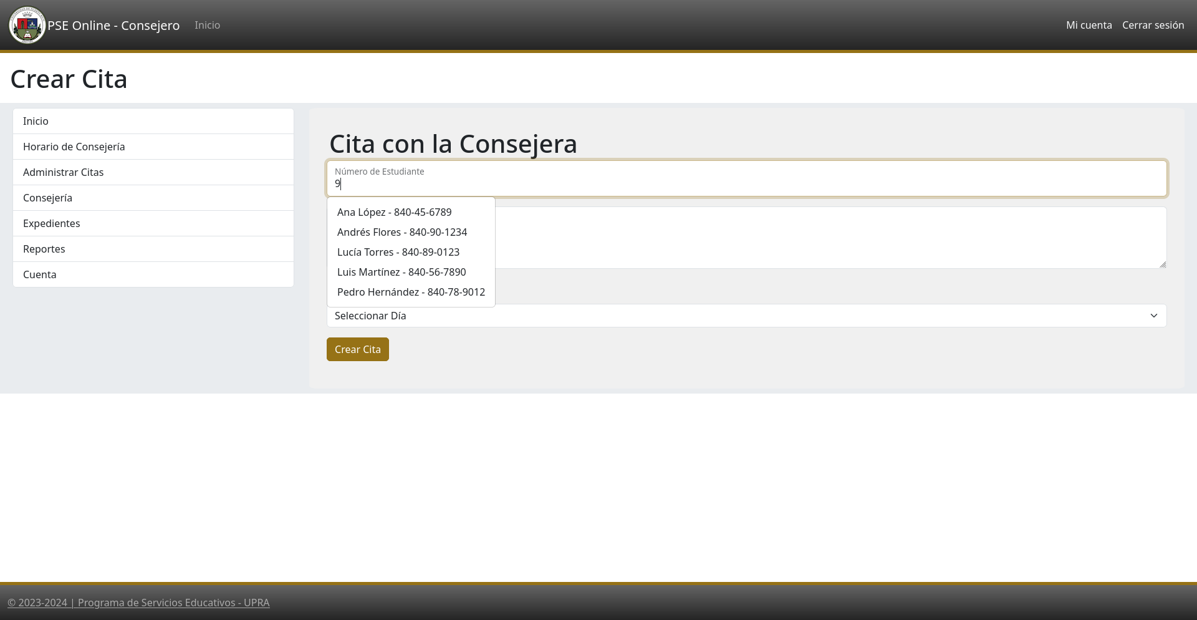
Task: Open Mi cuenta link
Action: coord(1089,25)
